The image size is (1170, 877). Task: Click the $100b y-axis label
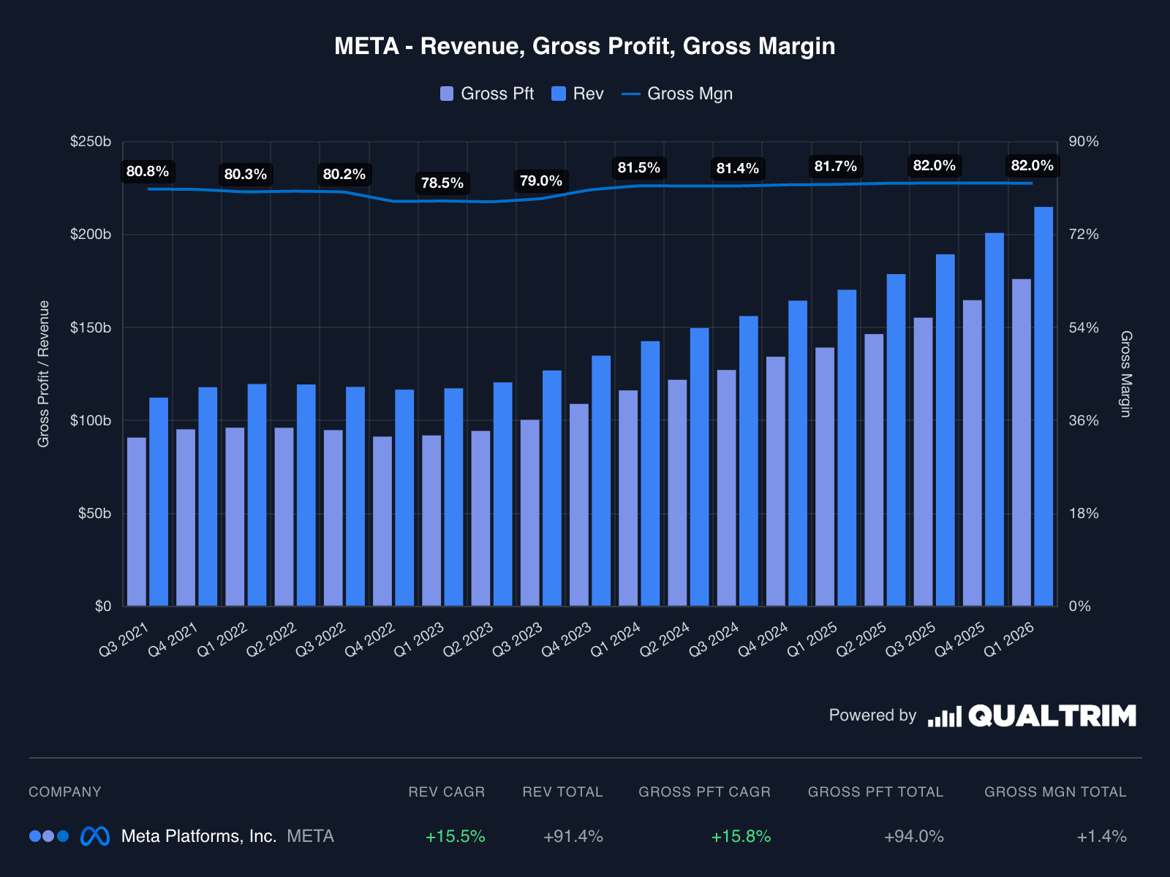click(x=91, y=420)
